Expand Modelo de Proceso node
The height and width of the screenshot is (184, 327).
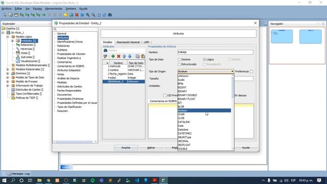coord(8,82)
